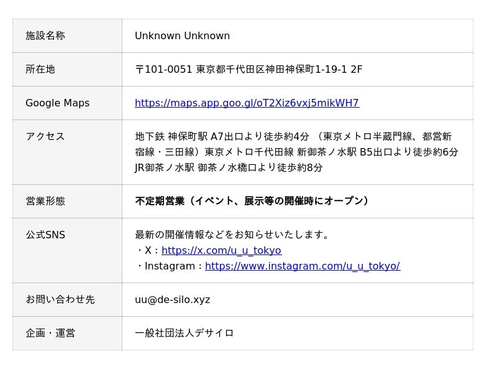Open the Google Maps short link
This screenshot has height=369, width=497.
pyautogui.click(x=247, y=103)
